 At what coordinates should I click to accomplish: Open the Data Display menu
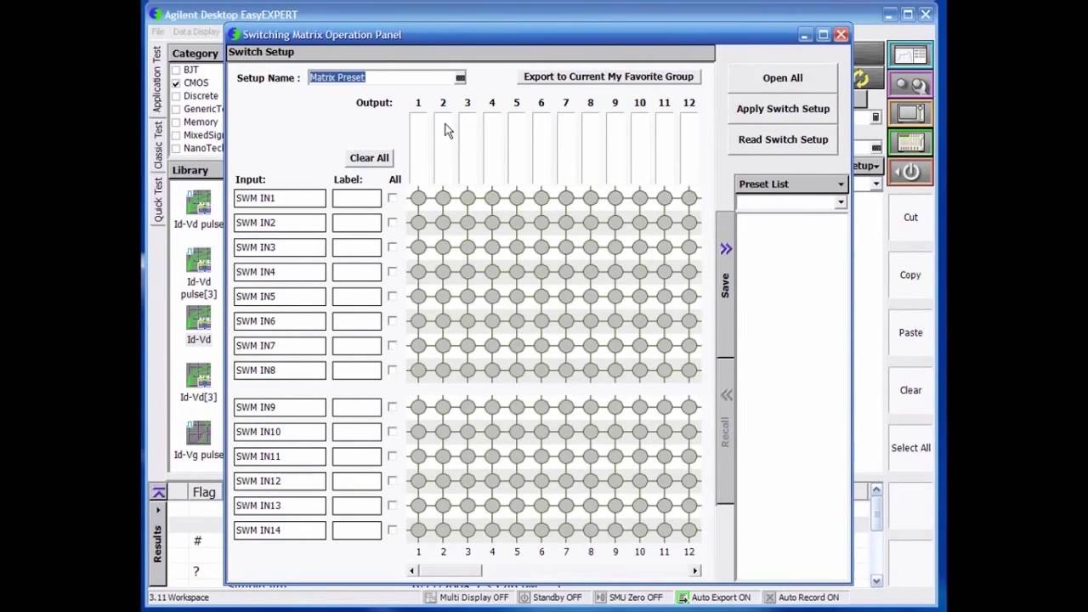(x=196, y=31)
